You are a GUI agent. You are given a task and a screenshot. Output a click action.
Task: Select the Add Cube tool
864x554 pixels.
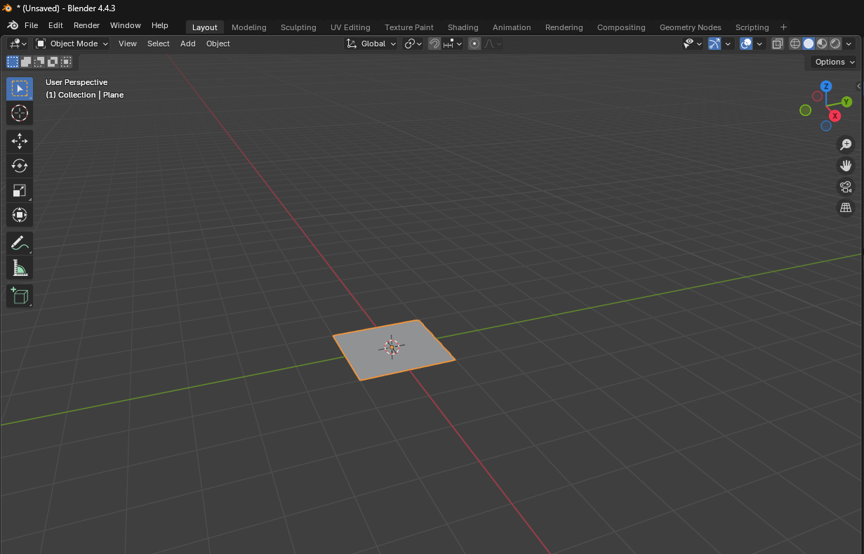pyautogui.click(x=20, y=296)
